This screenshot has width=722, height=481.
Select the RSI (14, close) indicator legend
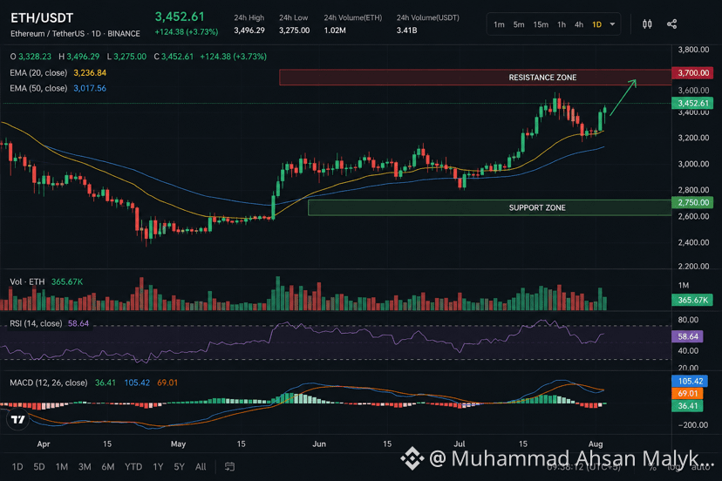[36, 323]
